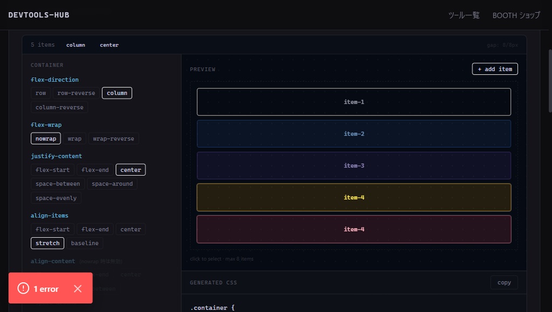Screen dimensions: 552x312
Task: Click the PREVIEW heading
Action: tap(203, 70)
